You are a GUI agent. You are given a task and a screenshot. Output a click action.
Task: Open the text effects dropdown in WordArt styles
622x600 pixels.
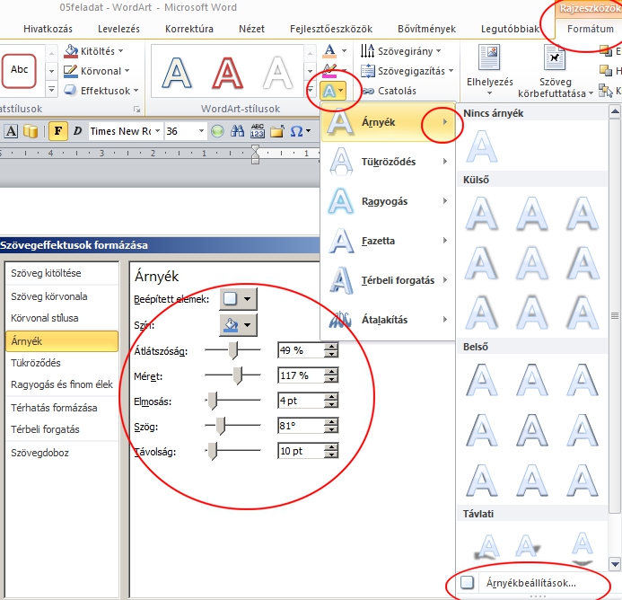pos(334,91)
